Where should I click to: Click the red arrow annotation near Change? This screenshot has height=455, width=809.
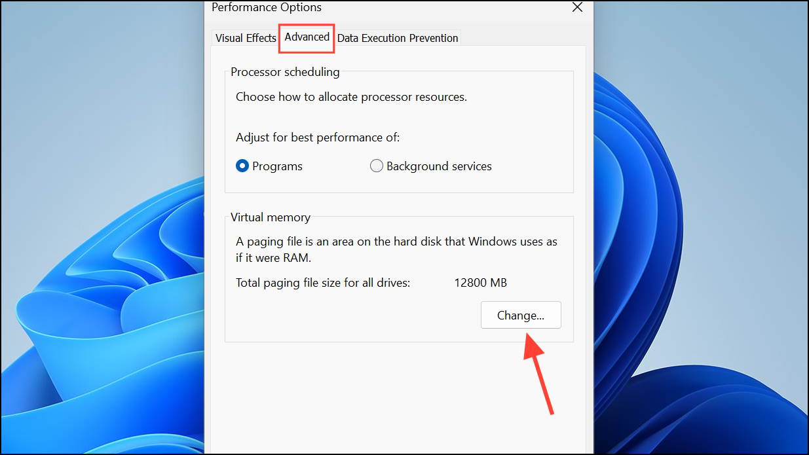pos(537,373)
